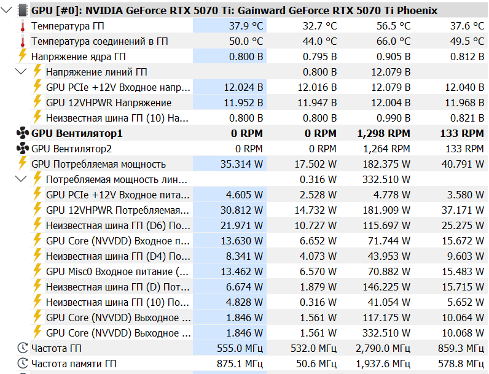489x374 pixels.
Task: Select the GPU Потребляемая мощность label
Action: click(x=98, y=164)
